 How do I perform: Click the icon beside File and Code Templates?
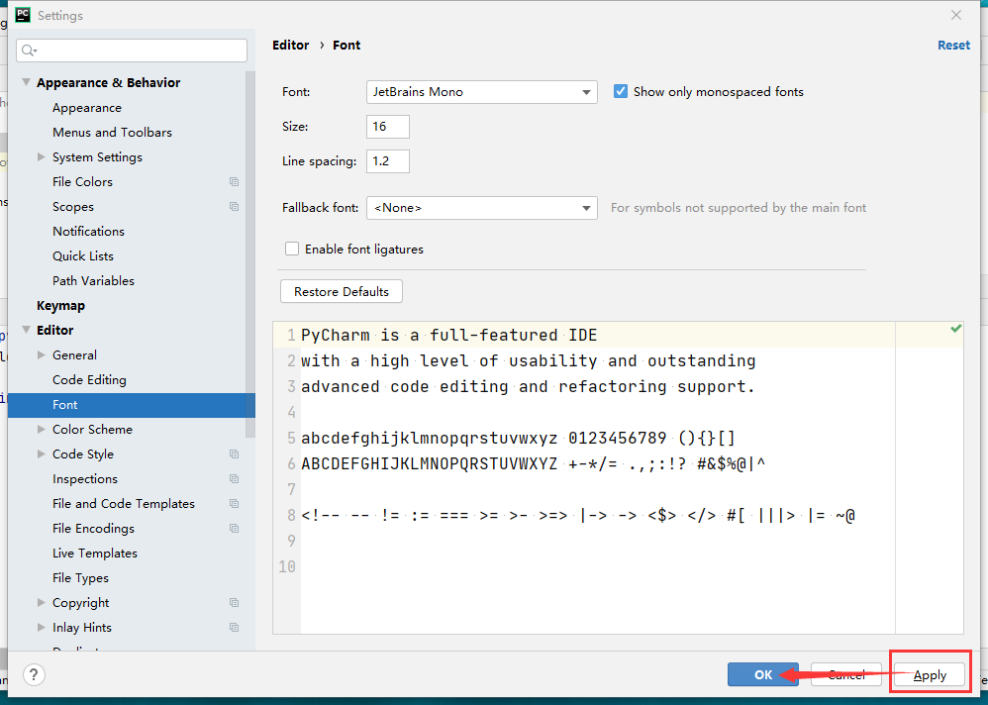[234, 503]
